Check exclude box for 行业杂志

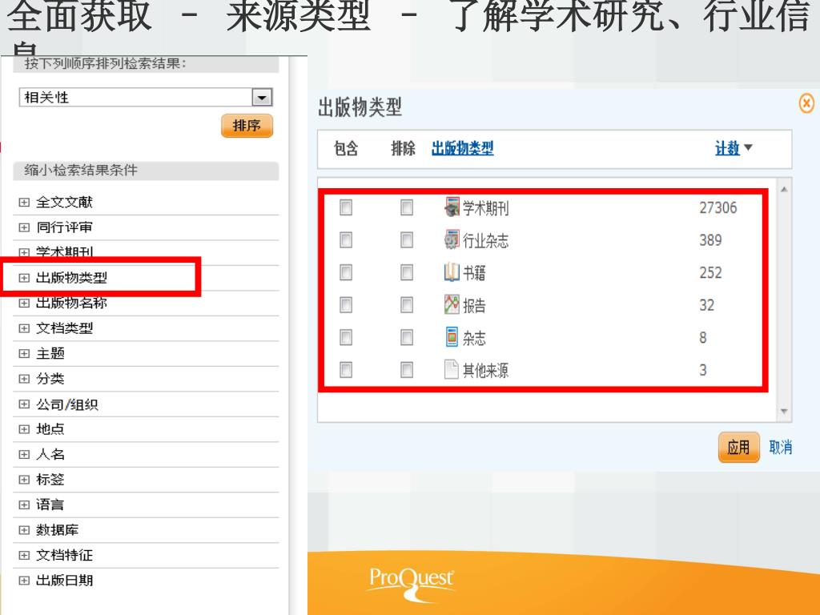click(406, 240)
